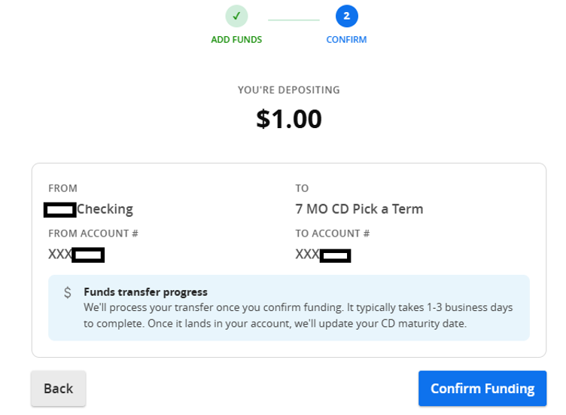Screen dimensions: 566x415
Task: Click the transfer timing notice text
Action: (298, 316)
